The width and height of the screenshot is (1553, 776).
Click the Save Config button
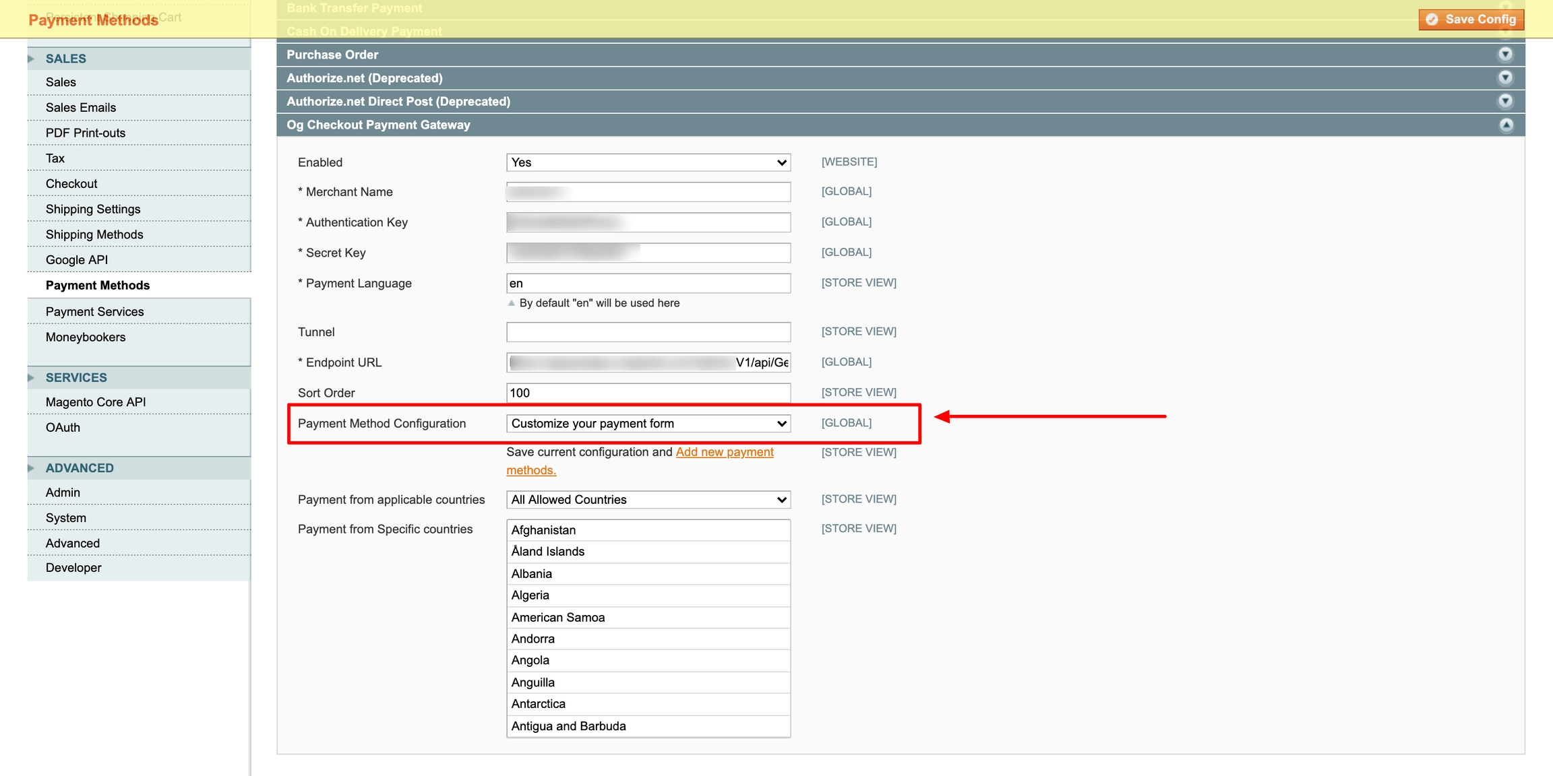pyautogui.click(x=1471, y=20)
